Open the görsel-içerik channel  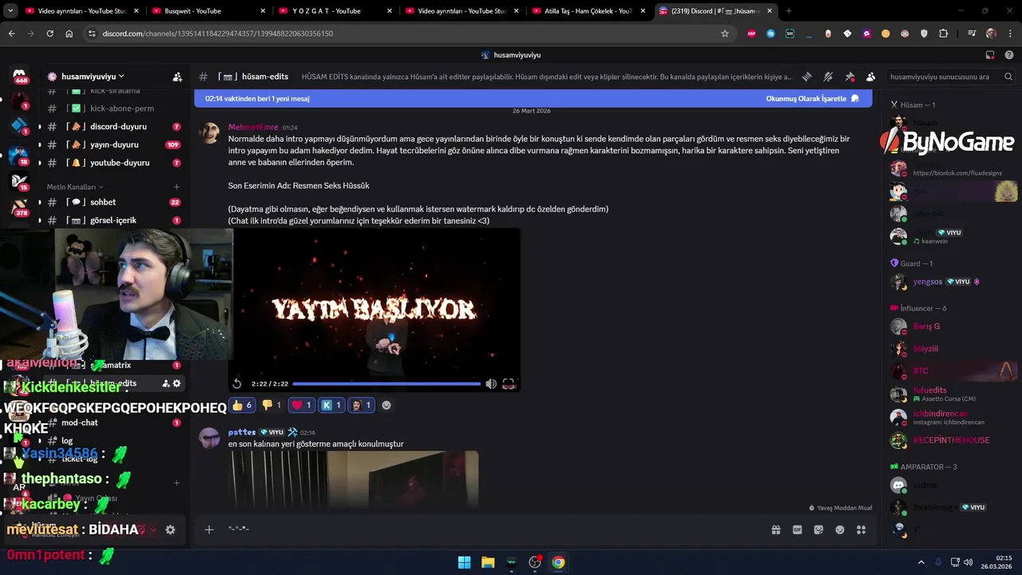pyautogui.click(x=114, y=220)
